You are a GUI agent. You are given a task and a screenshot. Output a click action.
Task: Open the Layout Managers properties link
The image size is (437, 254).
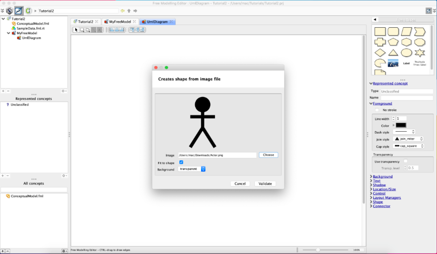(387, 198)
